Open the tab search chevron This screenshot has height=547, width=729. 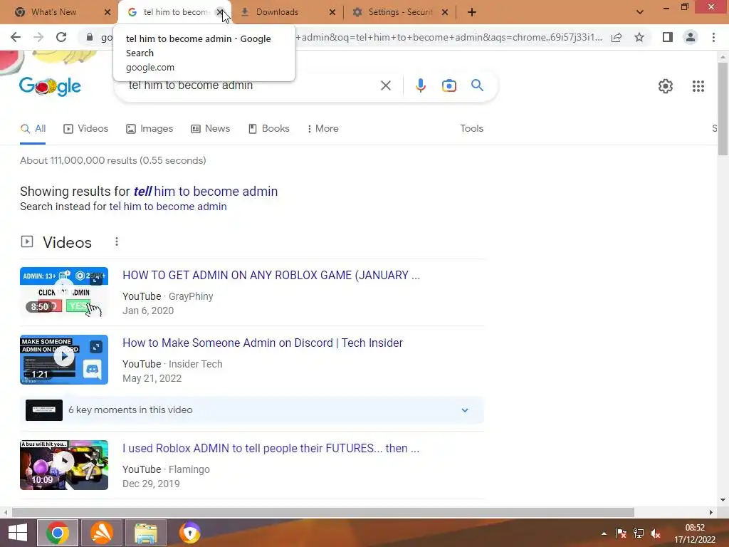[x=640, y=12]
